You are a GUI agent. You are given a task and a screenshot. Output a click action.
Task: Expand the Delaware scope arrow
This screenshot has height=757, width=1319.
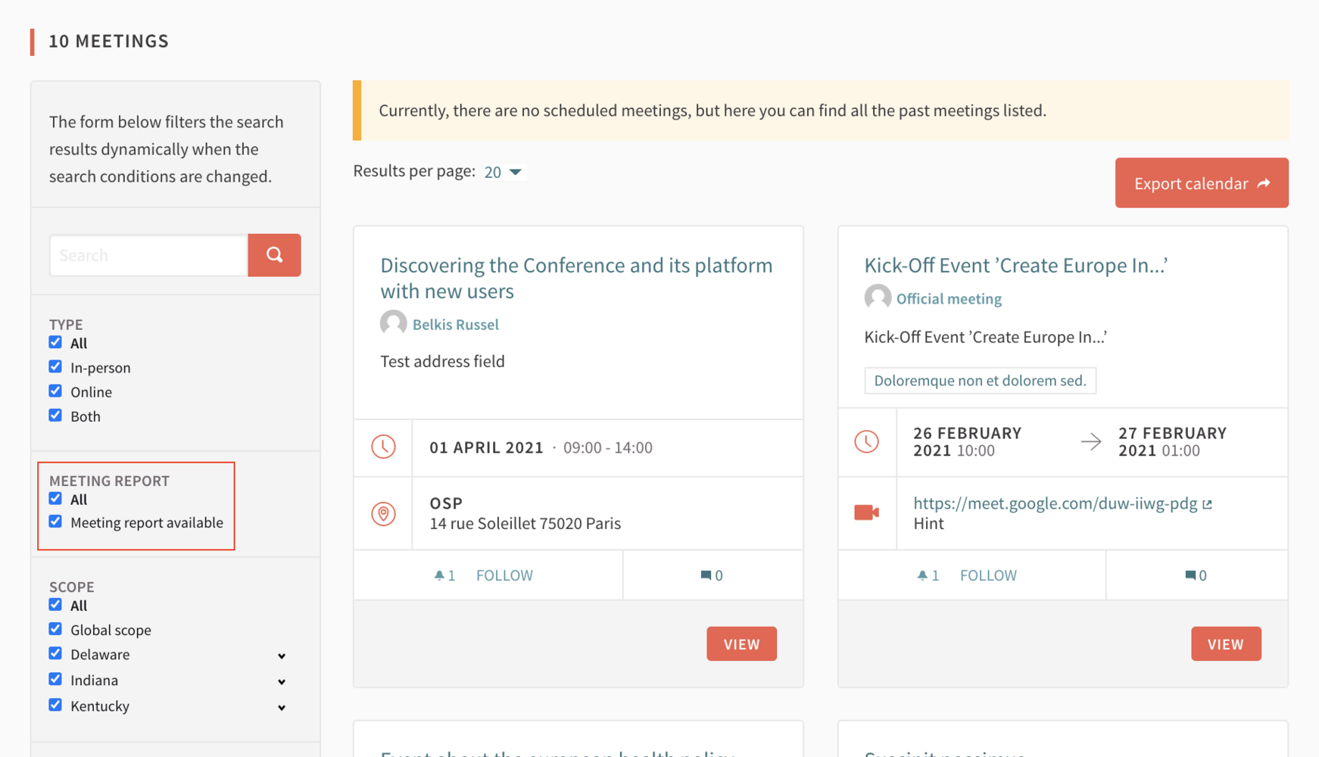click(x=281, y=656)
